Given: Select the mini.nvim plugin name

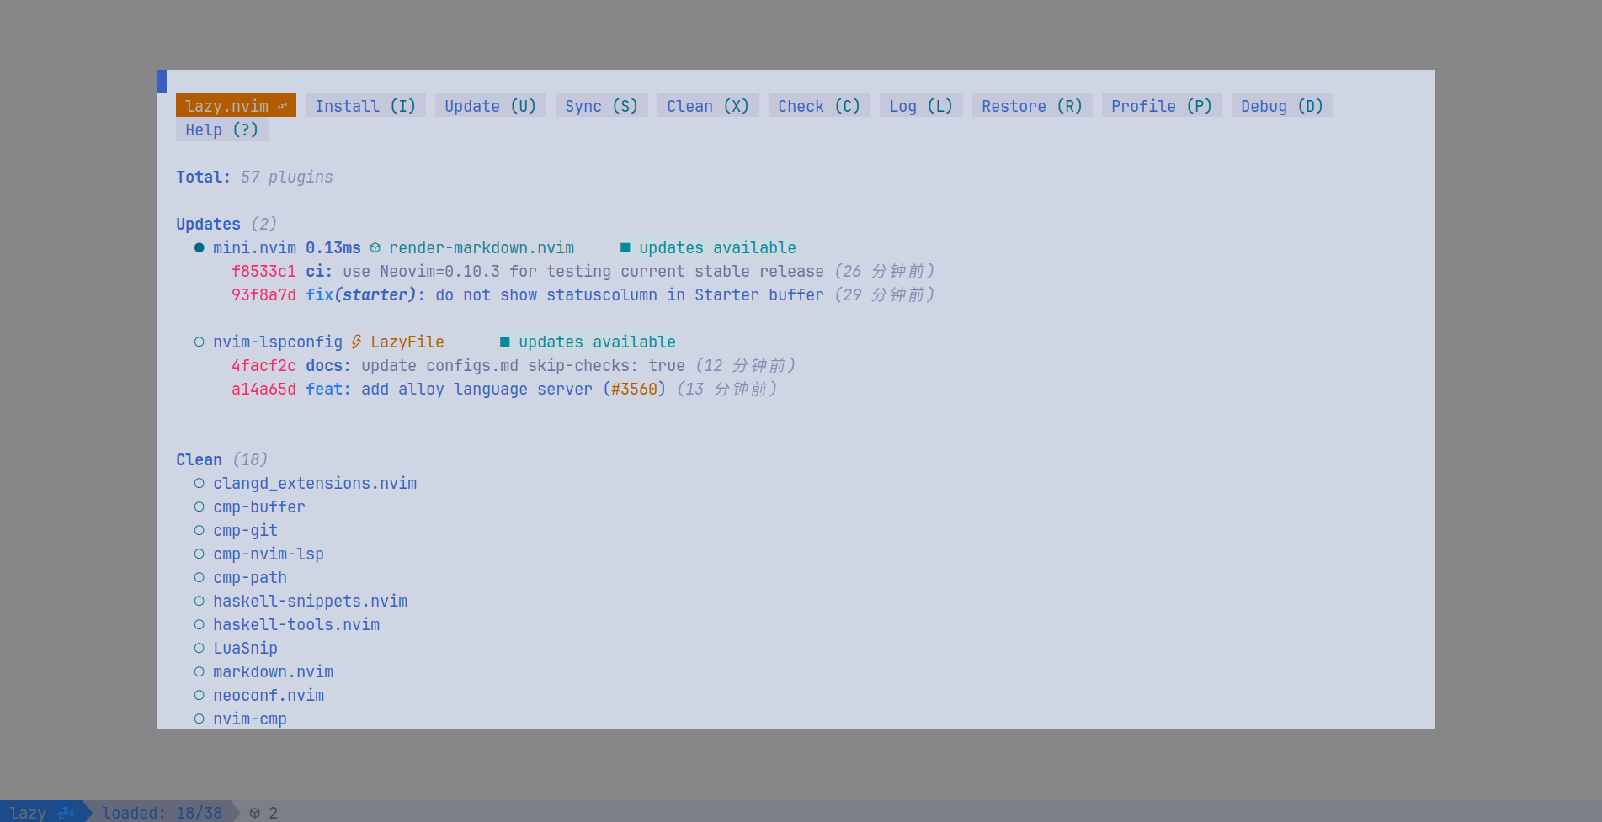Looking at the screenshot, I should tap(254, 247).
